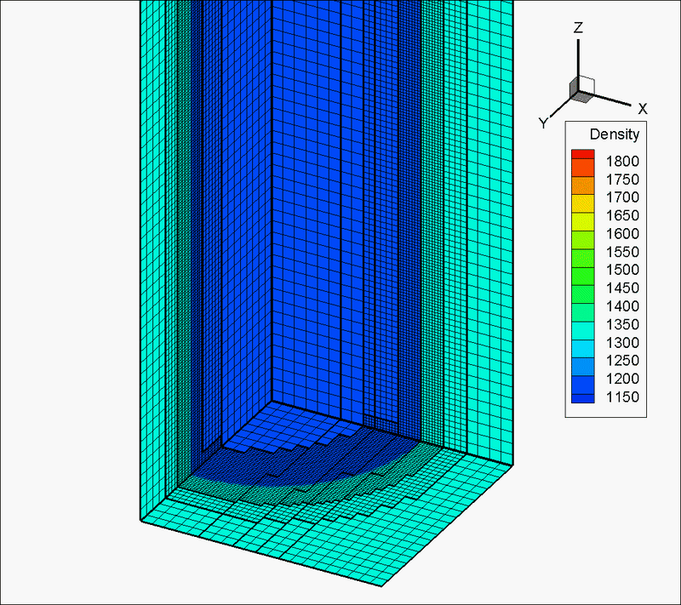Click the cyan 1350 legend color

[582, 331]
